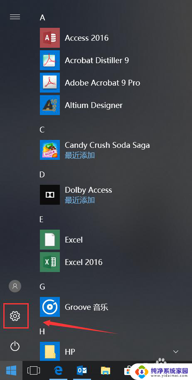The width and height of the screenshot is (192, 380).
Task: Launch Candy Crush Soda Saga icon
Action: (x=50, y=150)
